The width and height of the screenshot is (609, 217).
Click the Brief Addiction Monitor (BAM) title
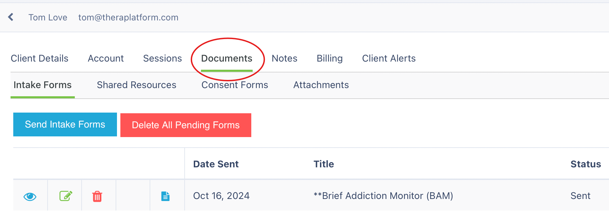383,196
